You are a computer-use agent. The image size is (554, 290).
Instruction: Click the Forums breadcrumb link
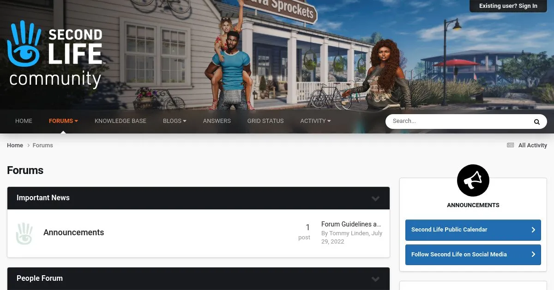pos(43,145)
